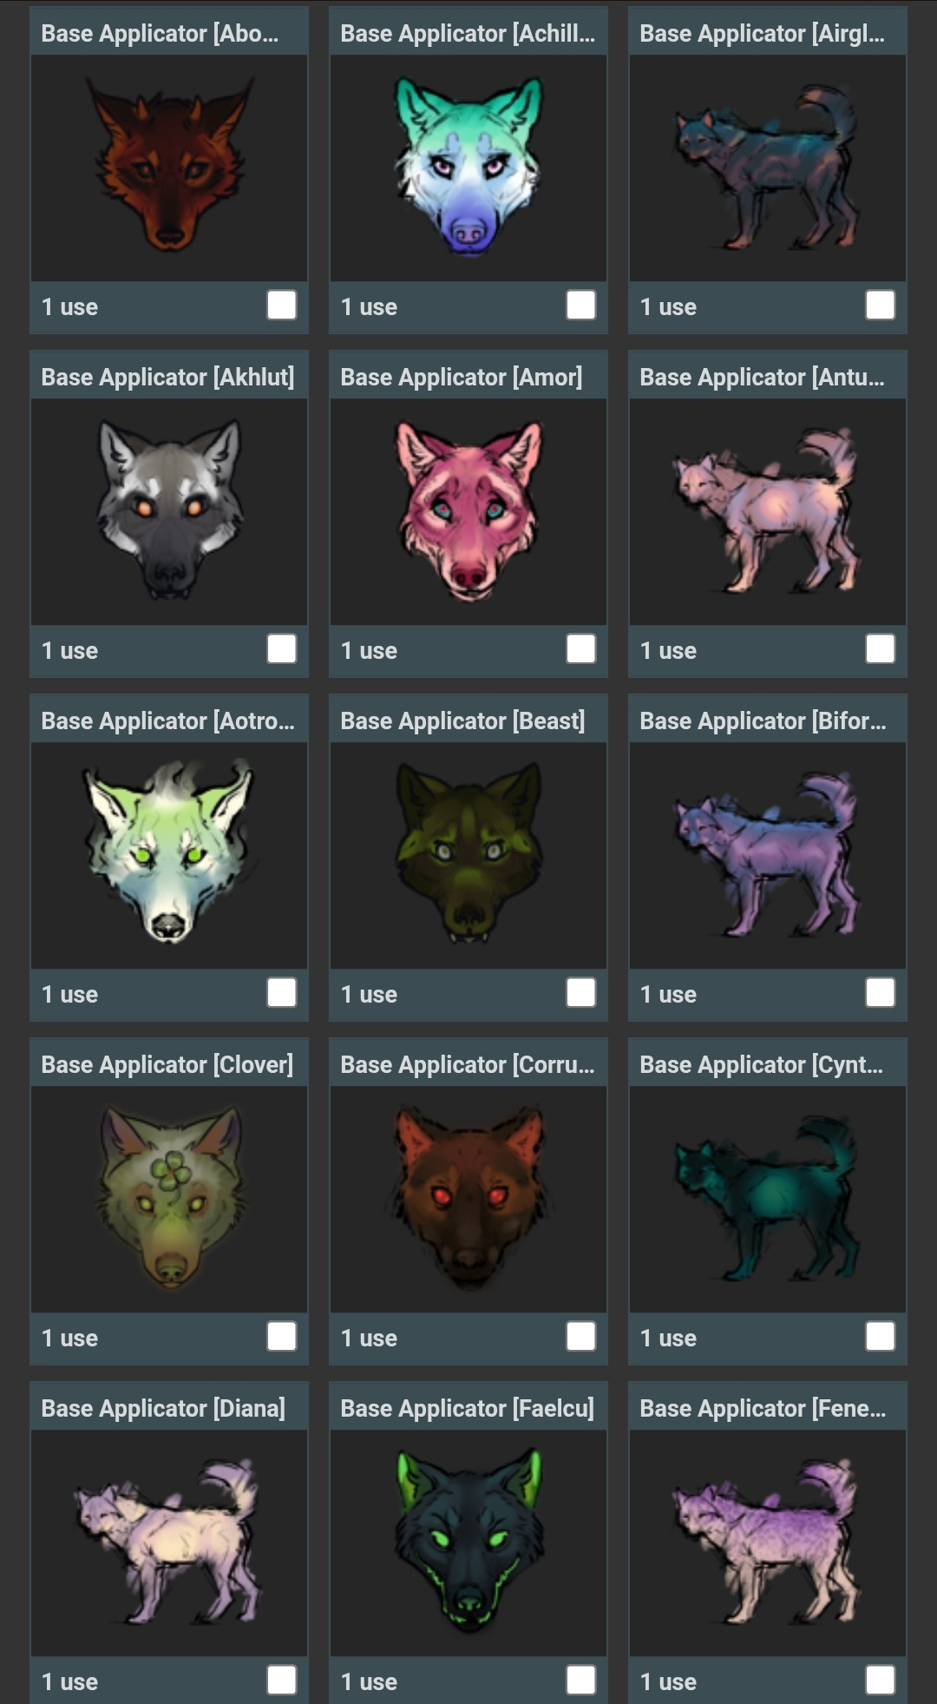
Task: Tick the Base Applicator [Amor] checkbox
Action: pos(581,649)
